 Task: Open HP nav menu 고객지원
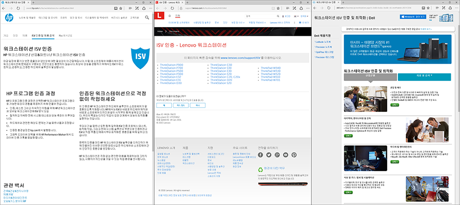pyautogui.click(x=134, y=17)
